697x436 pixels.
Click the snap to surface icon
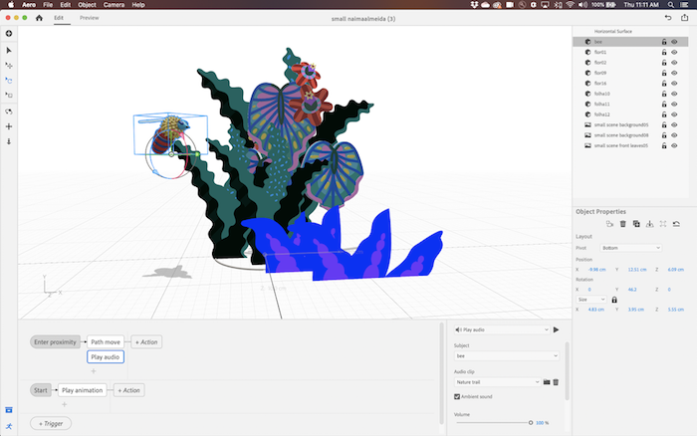[650, 224]
